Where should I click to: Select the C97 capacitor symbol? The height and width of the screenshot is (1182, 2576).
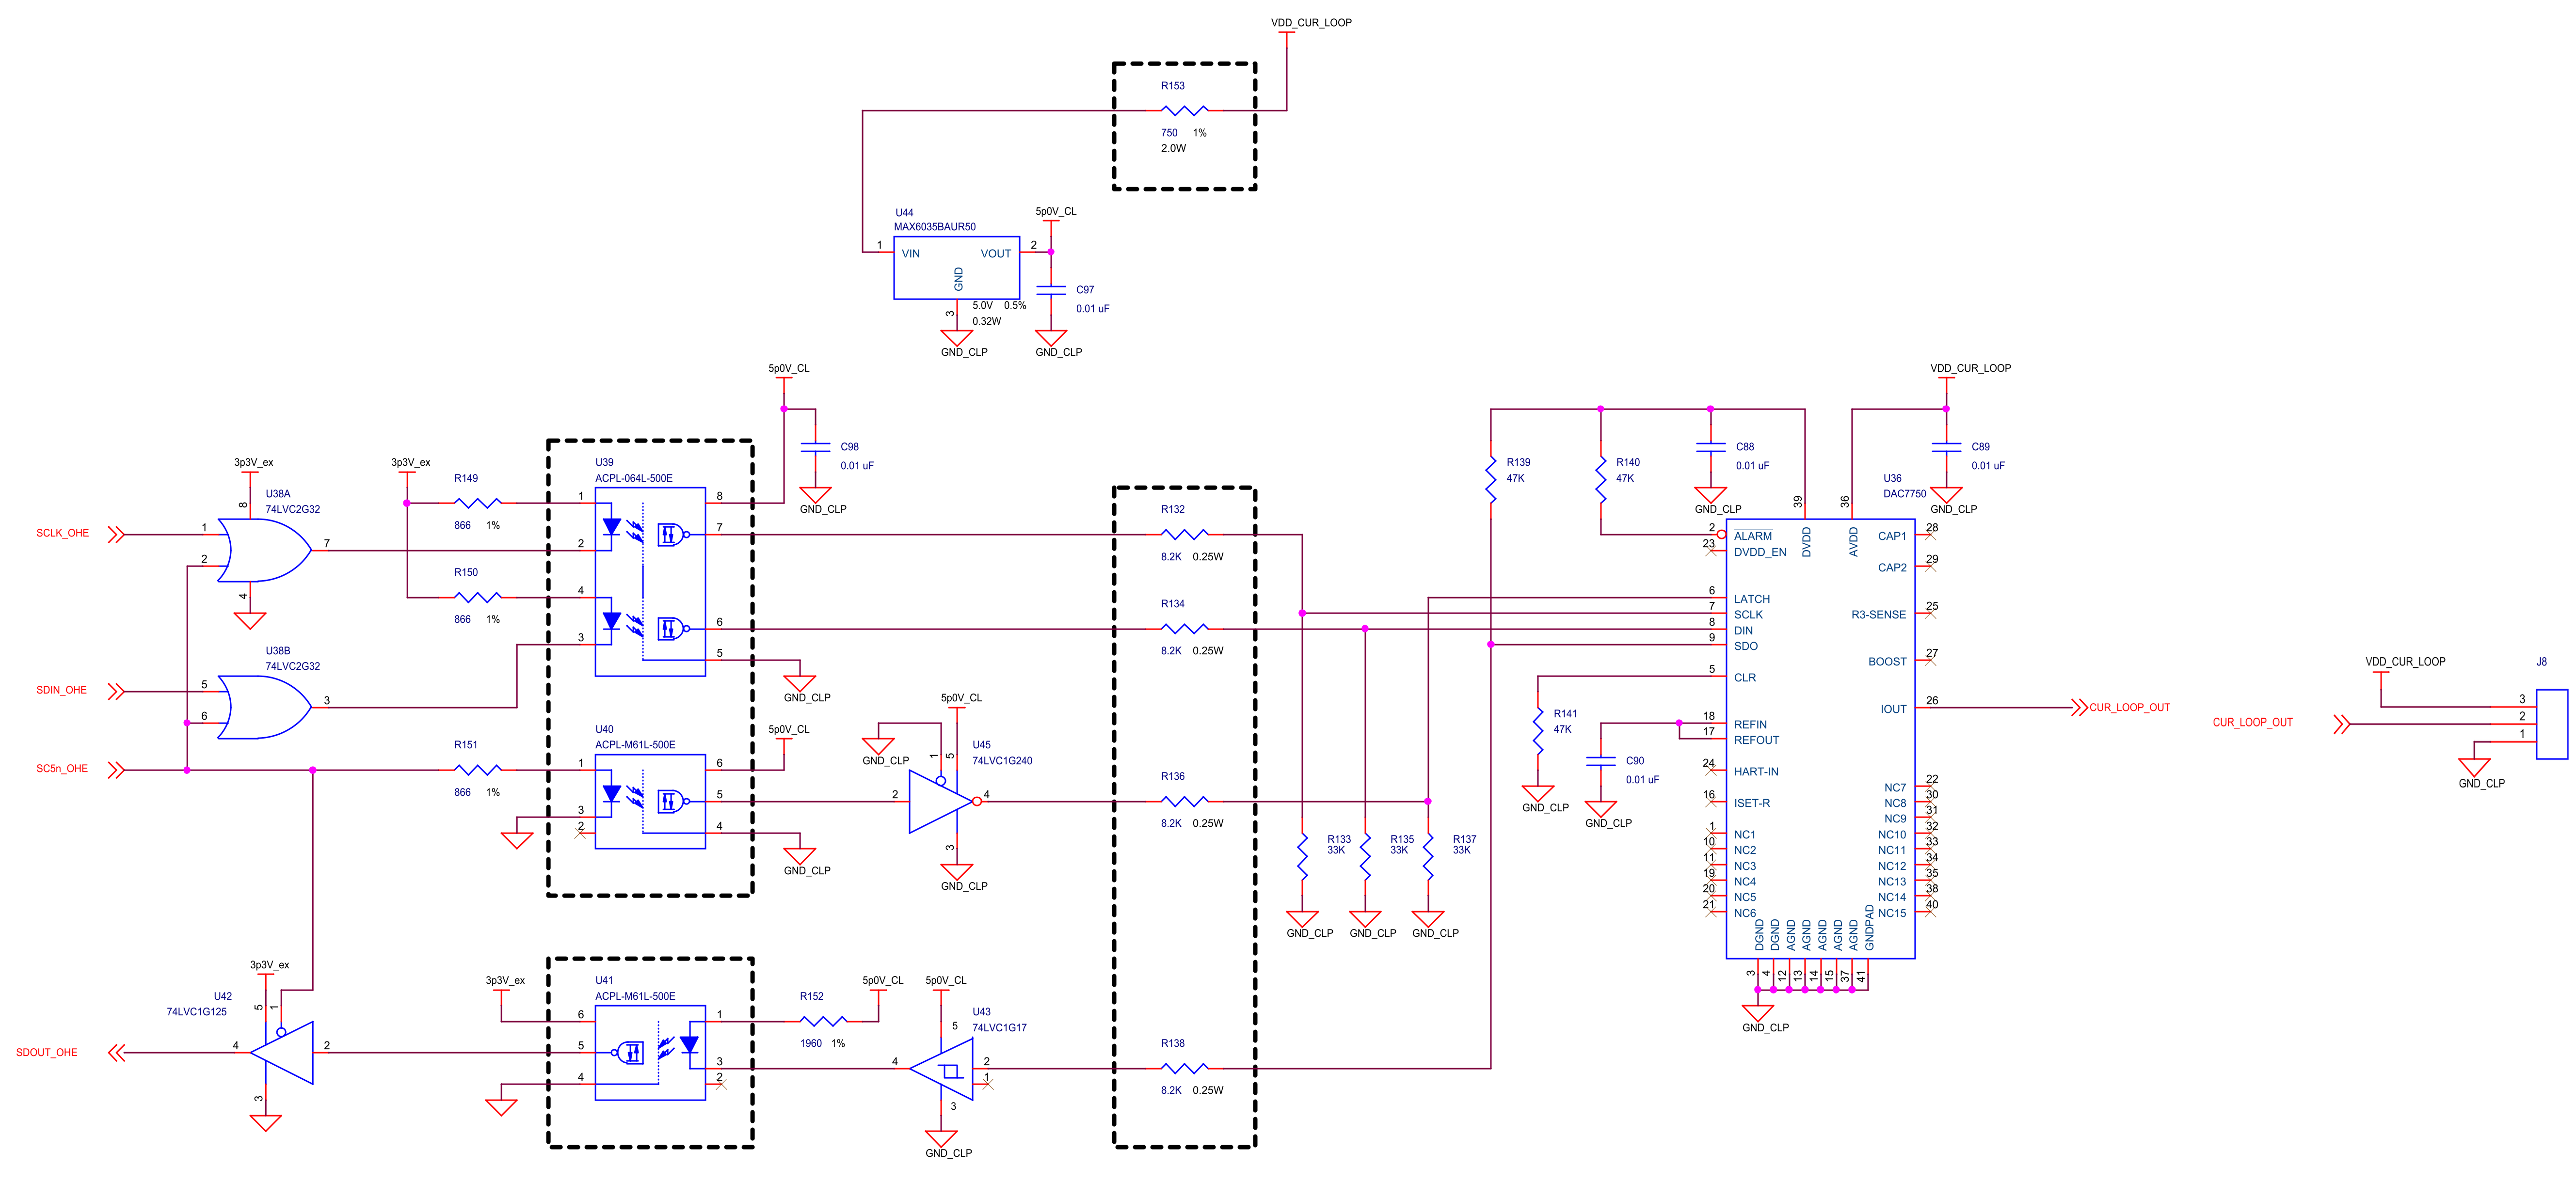[1051, 290]
